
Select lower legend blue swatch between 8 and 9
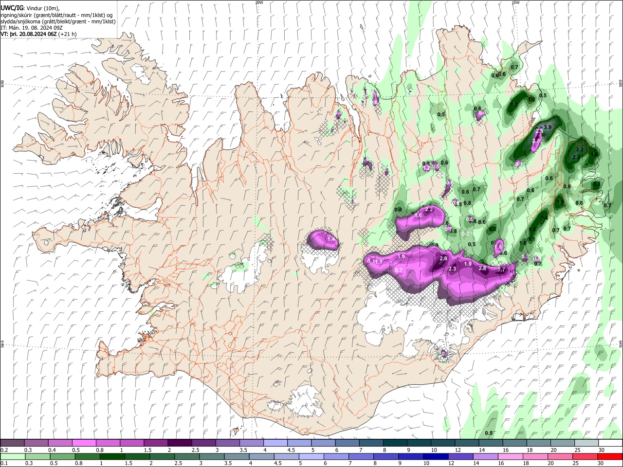click(x=386, y=456)
